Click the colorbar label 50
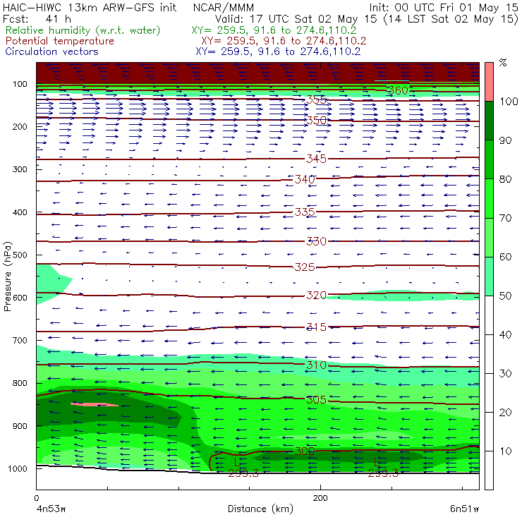522x522 pixels. 505,296
